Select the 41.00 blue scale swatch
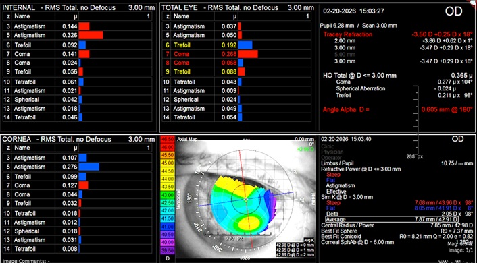 coord(167,227)
